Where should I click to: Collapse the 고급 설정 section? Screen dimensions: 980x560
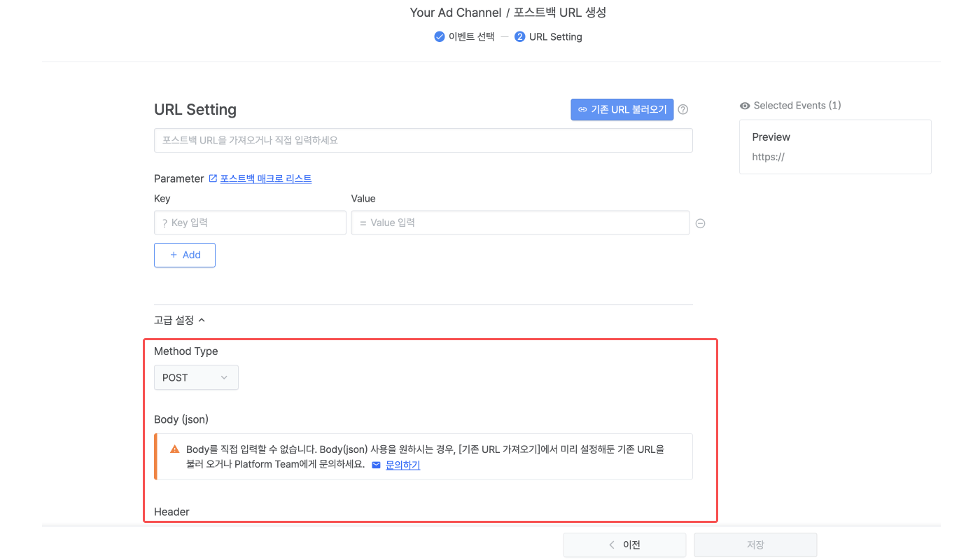[180, 320]
